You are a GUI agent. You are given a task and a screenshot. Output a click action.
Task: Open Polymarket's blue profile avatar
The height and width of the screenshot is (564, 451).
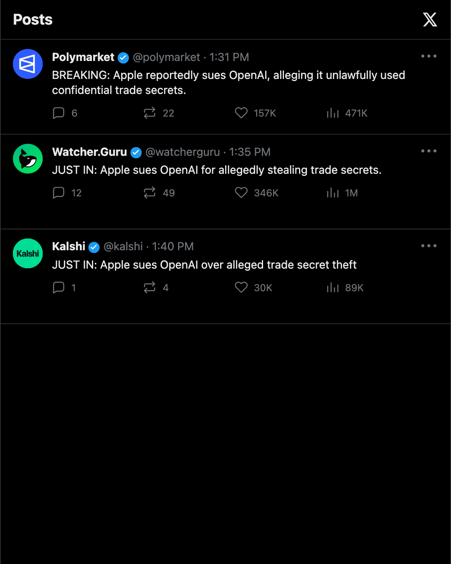pyautogui.click(x=28, y=64)
